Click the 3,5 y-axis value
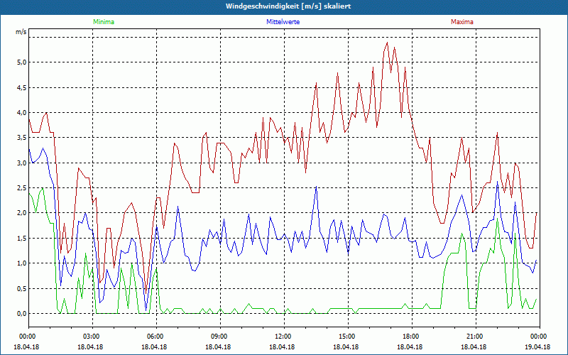 22,138
